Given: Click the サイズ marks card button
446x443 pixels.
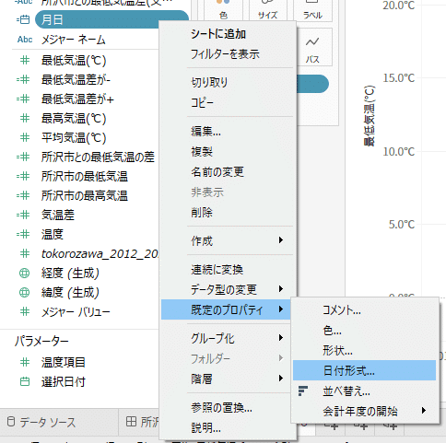Looking at the screenshot, I should tap(267, 9).
